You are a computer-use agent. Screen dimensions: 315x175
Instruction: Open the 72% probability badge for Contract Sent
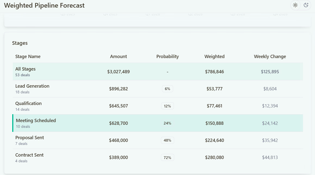(x=167, y=157)
